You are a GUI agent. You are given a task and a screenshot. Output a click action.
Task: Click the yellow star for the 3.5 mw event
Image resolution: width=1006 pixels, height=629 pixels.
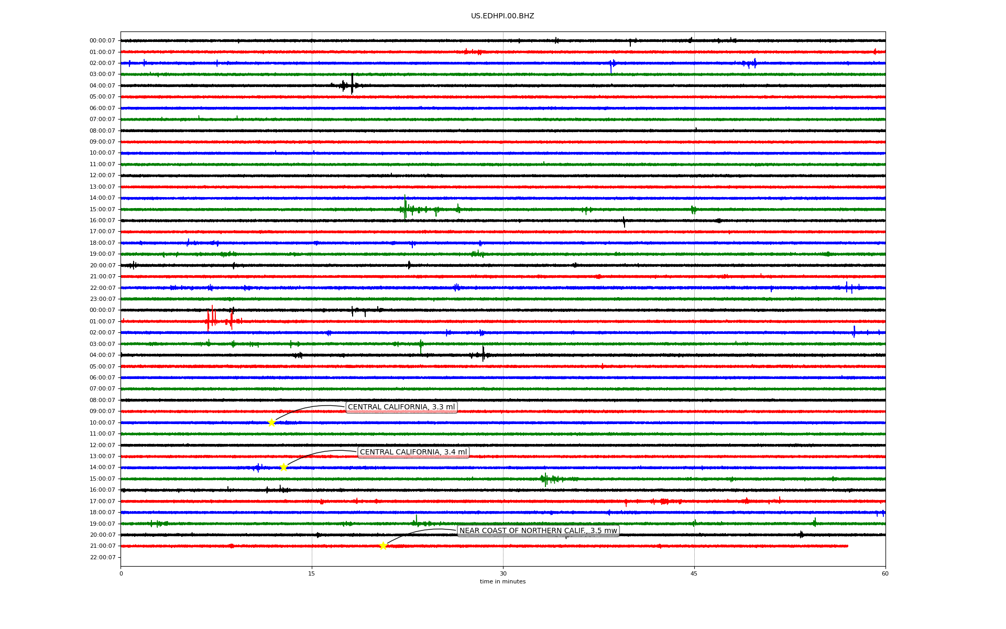click(383, 546)
